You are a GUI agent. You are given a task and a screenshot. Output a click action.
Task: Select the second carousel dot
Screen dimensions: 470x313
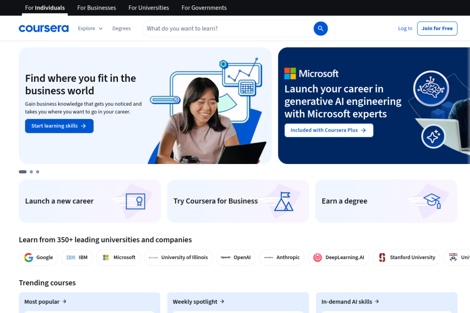(x=31, y=171)
